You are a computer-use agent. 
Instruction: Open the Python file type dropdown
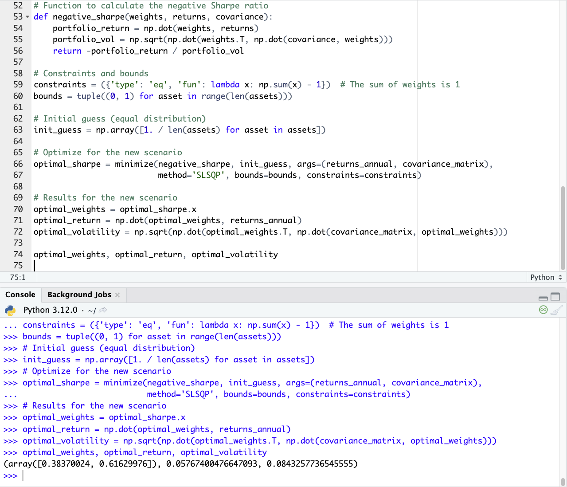546,277
